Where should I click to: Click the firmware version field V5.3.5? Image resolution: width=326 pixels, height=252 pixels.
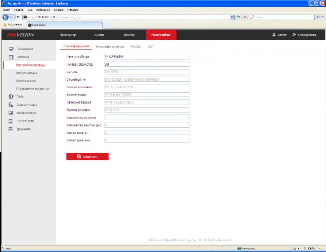tap(147, 87)
